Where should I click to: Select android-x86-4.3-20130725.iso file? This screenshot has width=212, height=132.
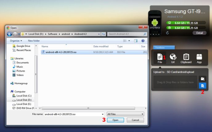point(61,52)
